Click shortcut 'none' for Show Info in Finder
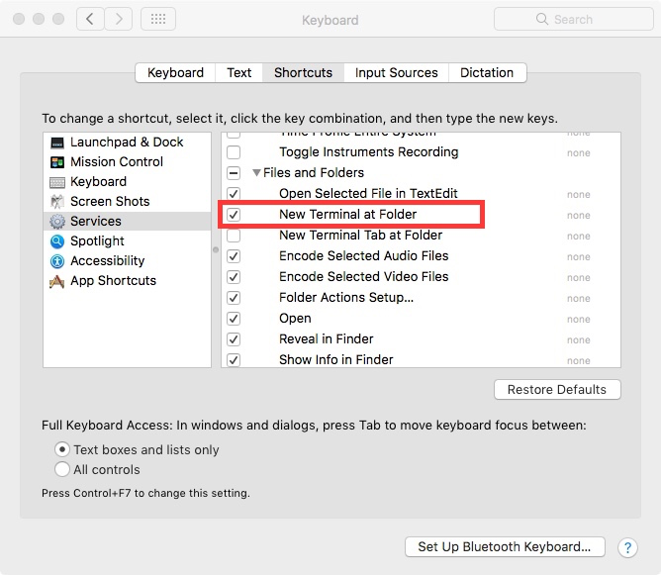 (578, 361)
